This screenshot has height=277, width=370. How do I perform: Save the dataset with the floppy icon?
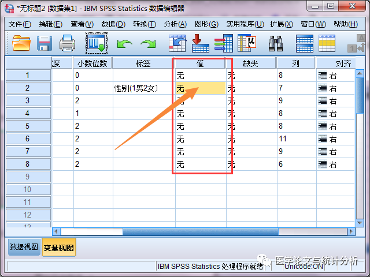[45, 43]
